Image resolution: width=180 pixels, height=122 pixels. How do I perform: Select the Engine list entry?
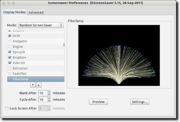point(36,47)
